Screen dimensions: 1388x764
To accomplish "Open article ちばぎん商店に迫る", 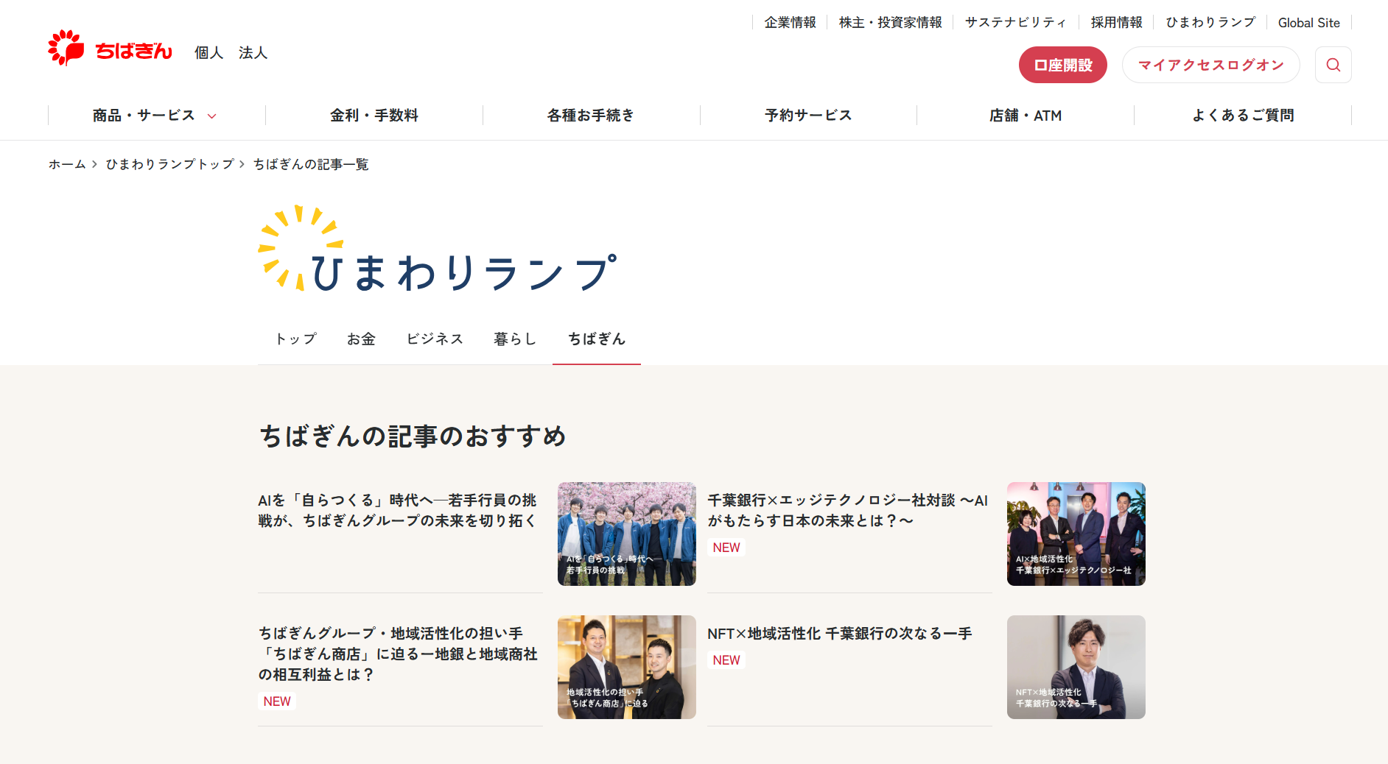I will [x=398, y=654].
